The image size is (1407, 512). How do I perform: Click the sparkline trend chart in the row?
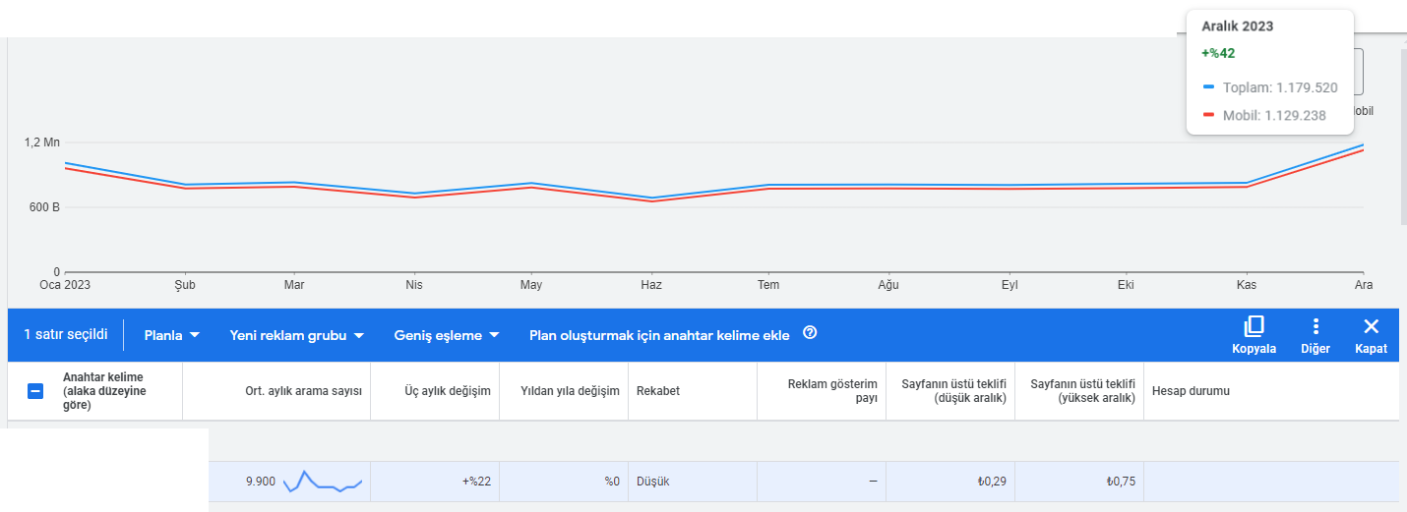323,482
